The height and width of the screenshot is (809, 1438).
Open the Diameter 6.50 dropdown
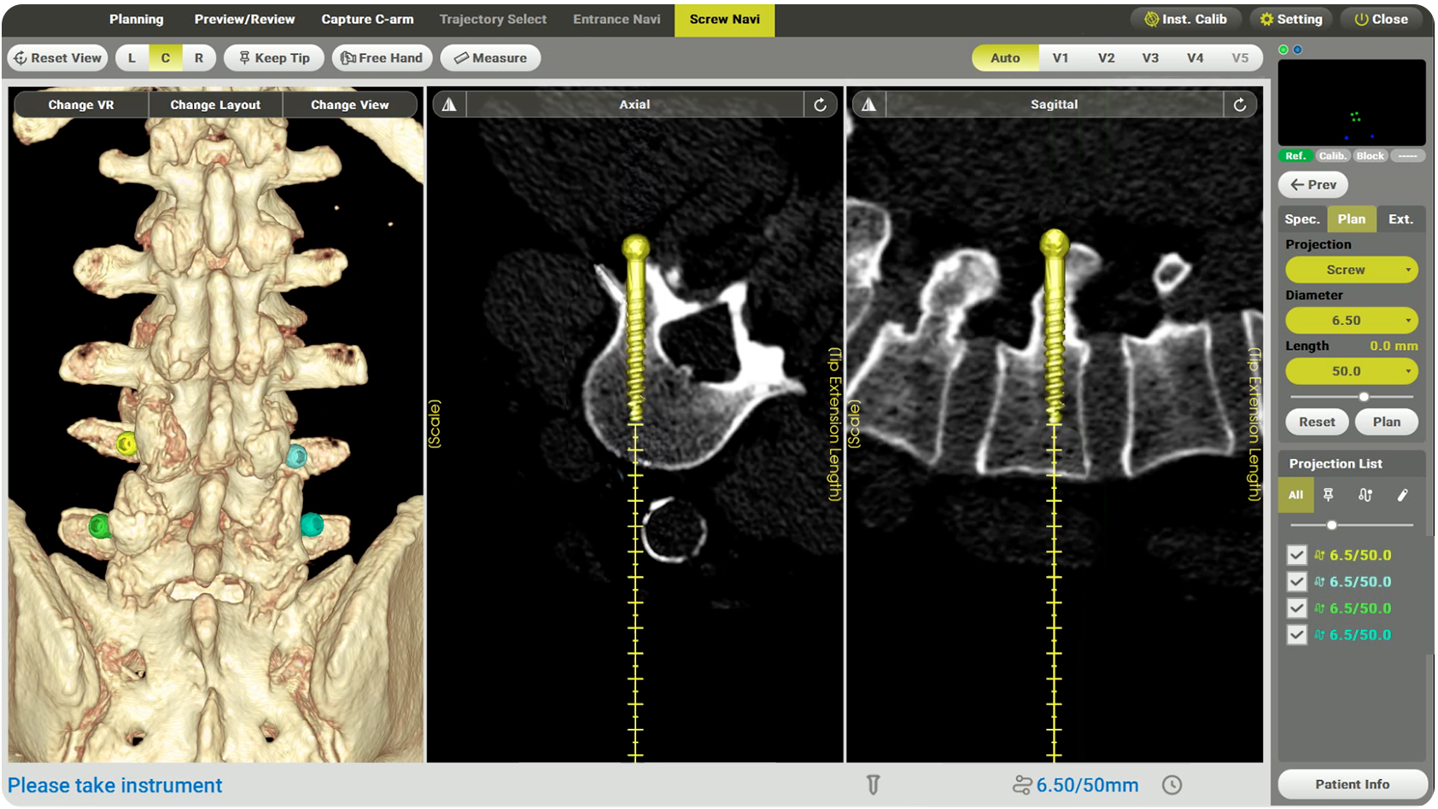[x=1352, y=320]
